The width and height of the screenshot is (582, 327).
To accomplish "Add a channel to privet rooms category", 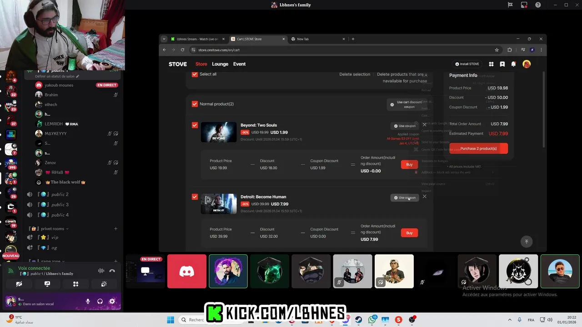I will point(115,228).
